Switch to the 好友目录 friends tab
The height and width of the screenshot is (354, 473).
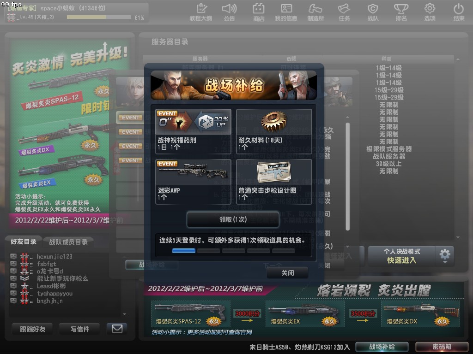point(24,242)
